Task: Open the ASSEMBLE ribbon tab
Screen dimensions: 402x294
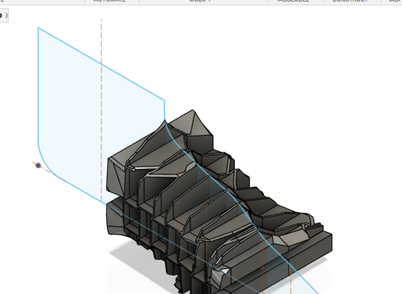Action: tap(293, 2)
